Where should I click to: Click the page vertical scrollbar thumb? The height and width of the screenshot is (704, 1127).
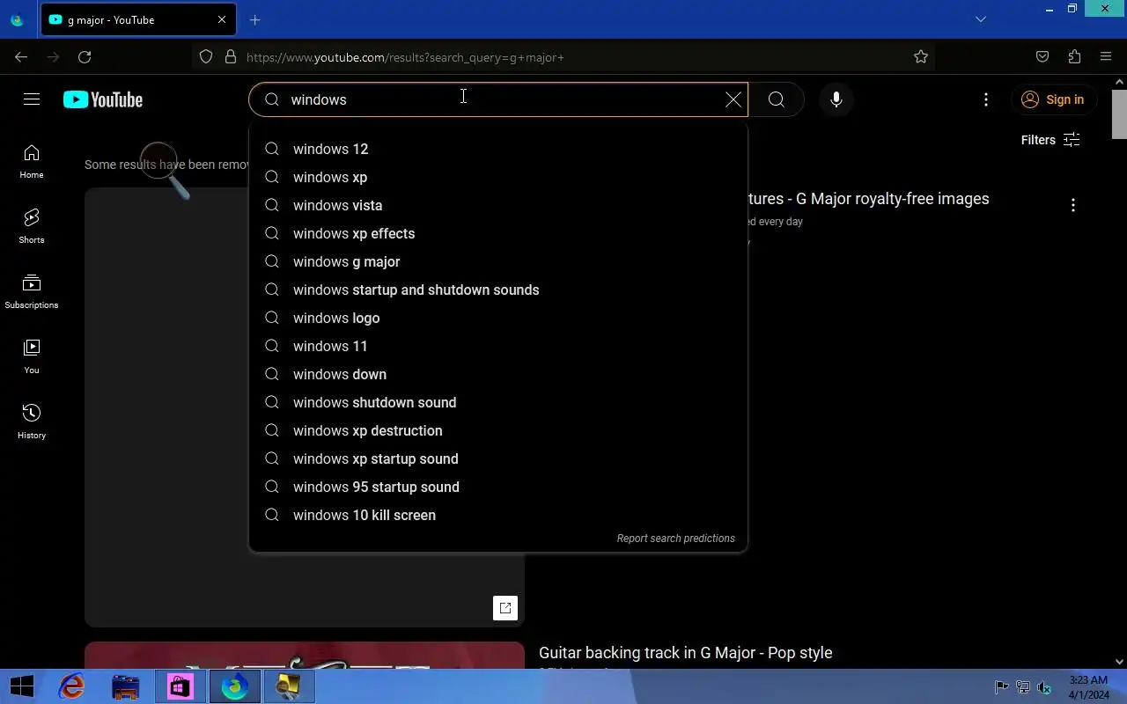[1119, 114]
